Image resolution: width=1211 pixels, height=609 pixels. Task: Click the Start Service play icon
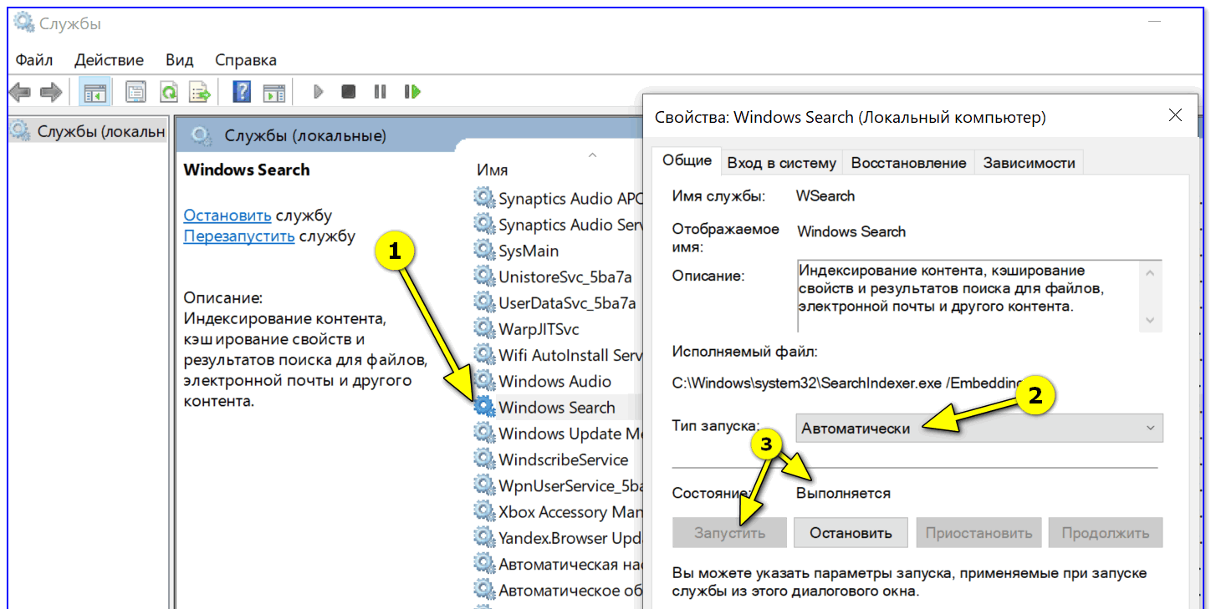pos(318,92)
